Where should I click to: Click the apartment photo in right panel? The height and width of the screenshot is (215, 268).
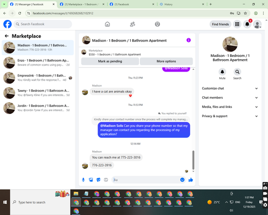230,44
